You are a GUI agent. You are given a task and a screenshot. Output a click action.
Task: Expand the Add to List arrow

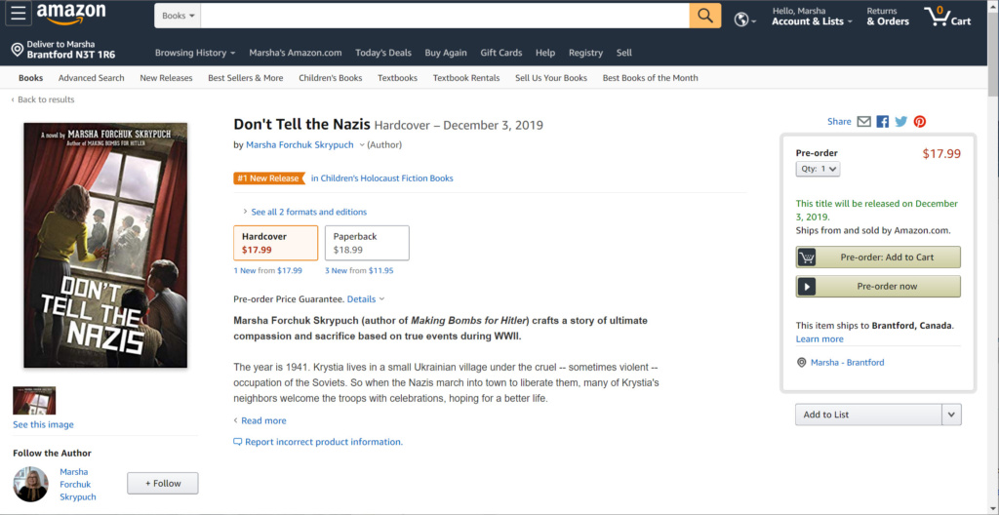coord(952,415)
